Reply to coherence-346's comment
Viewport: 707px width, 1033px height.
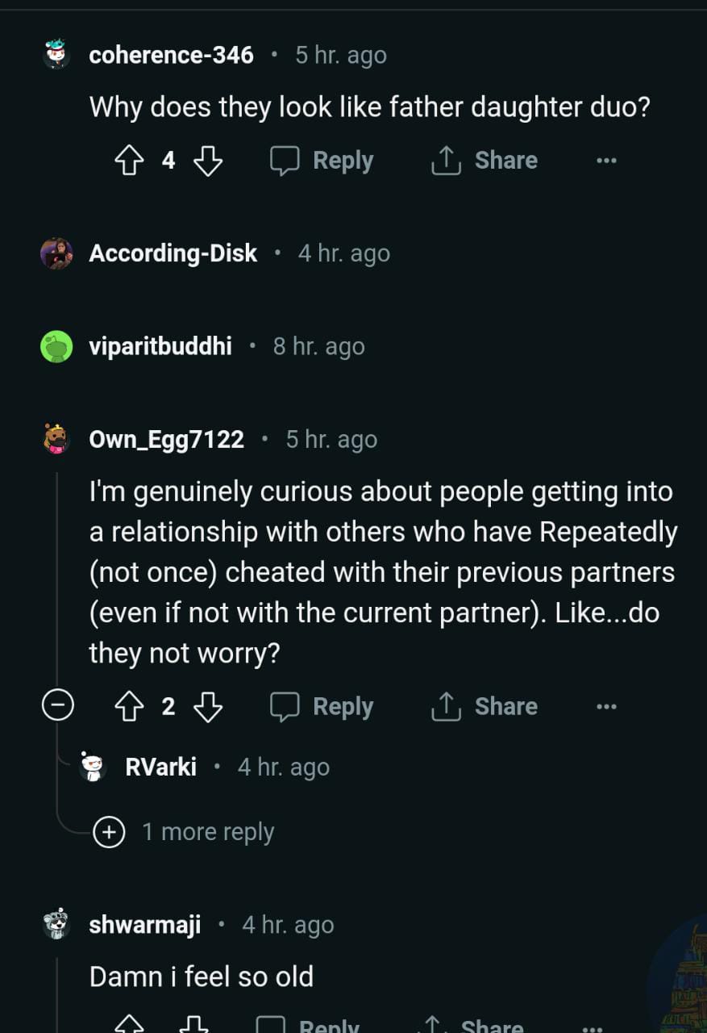(x=322, y=161)
